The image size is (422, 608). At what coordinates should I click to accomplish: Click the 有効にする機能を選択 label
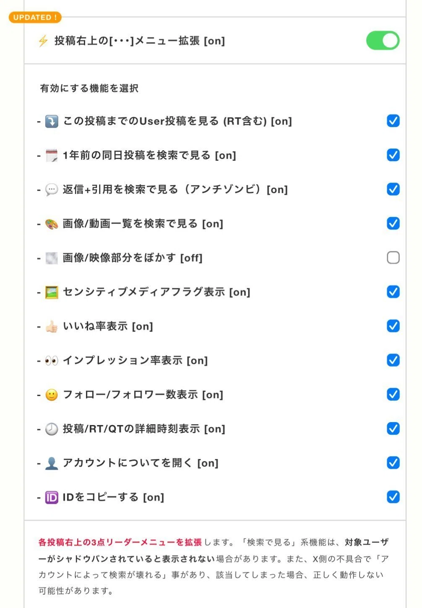pyautogui.click(x=89, y=88)
